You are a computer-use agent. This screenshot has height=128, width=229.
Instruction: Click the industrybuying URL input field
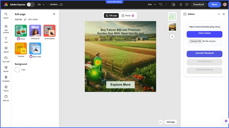click(205, 27)
